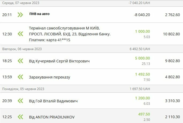Screen dimensions: 183x123
Task: Click the 1 492.50 incoming amount
Action: [x=142, y=74]
